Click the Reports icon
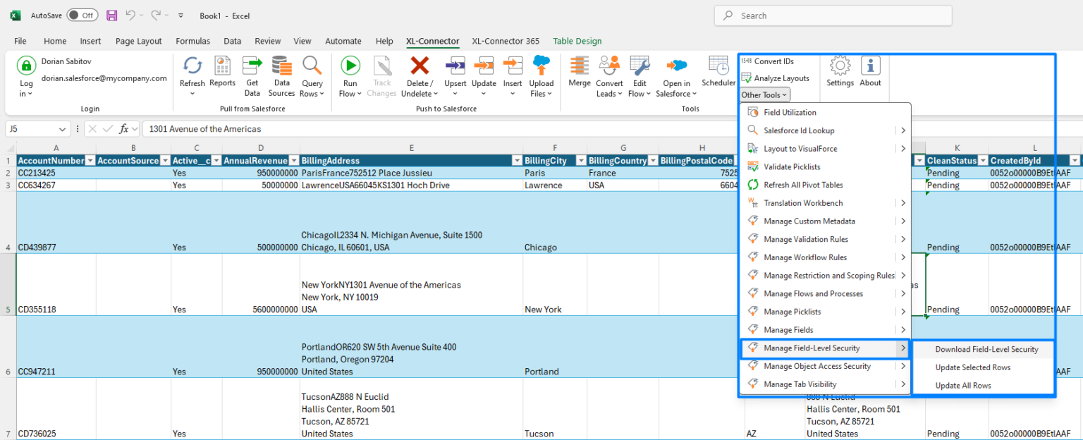The width and height of the screenshot is (1083, 440). click(222, 66)
